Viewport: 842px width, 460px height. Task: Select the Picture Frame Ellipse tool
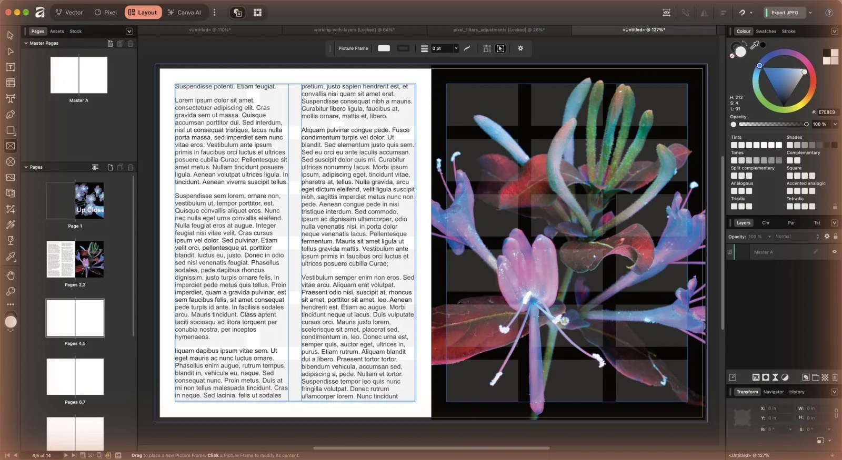pos(10,161)
